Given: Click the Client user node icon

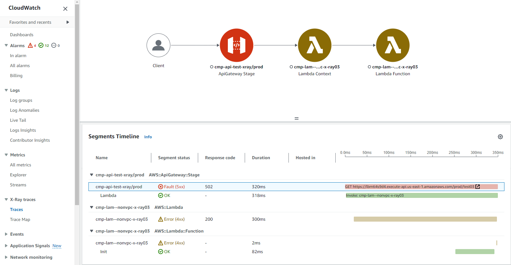Looking at the screenshot, I should 158,45.
